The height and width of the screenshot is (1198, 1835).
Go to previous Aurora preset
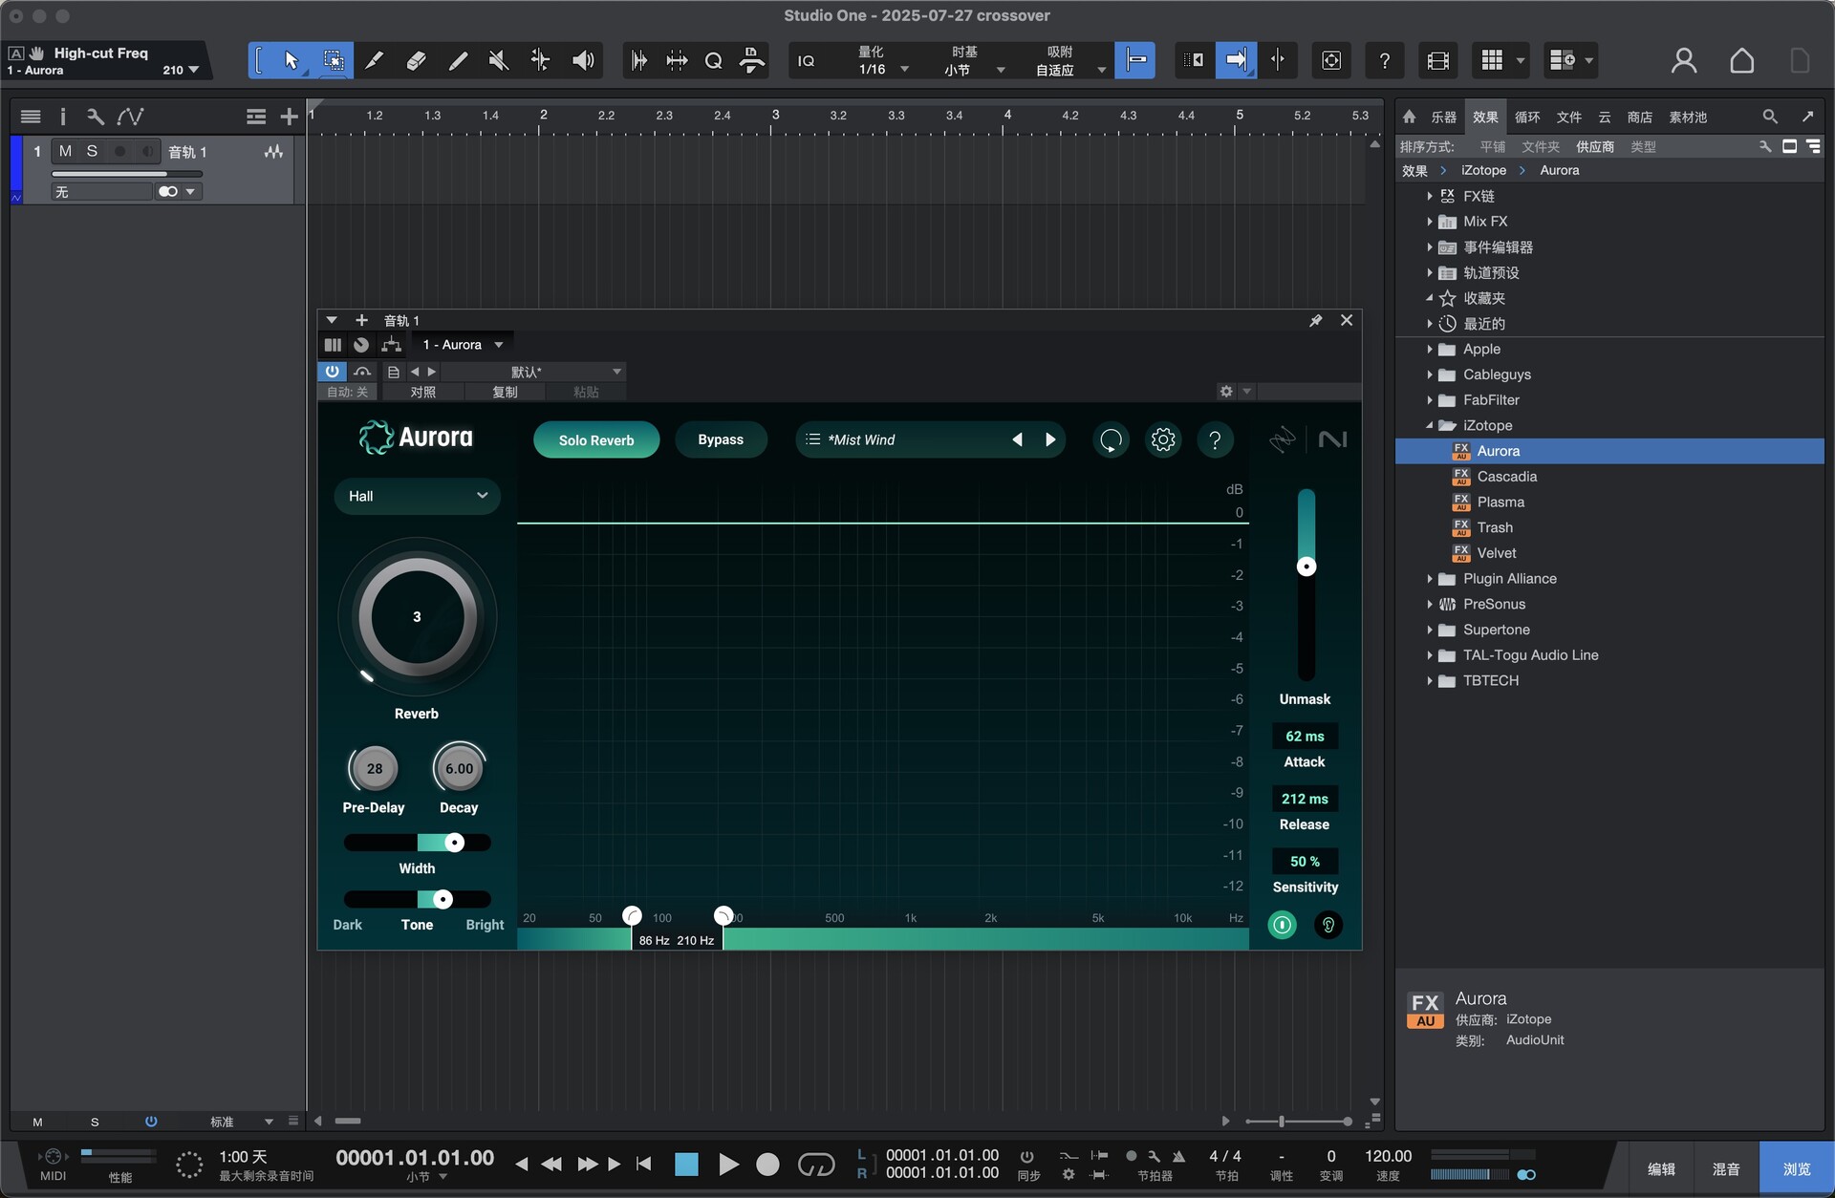pyautogui.click(x=1018, y=439)
